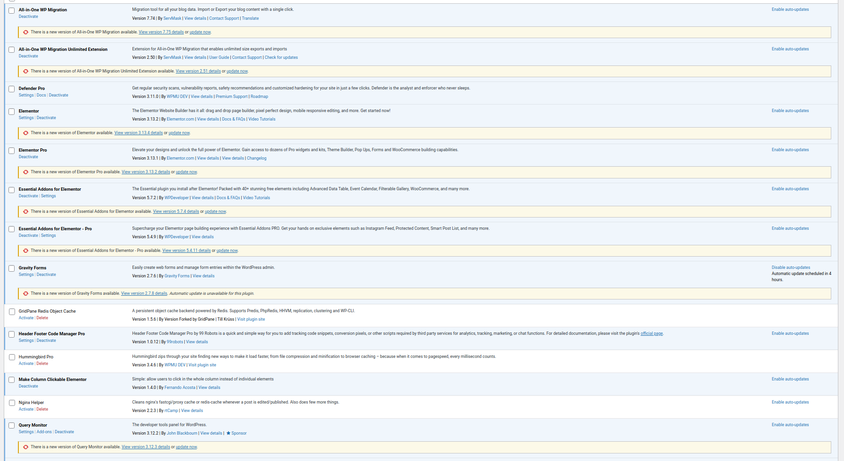Screen dimensions: 844x461
Task: Click the update icon in the Elementor Pro notice
Action: 26,172
